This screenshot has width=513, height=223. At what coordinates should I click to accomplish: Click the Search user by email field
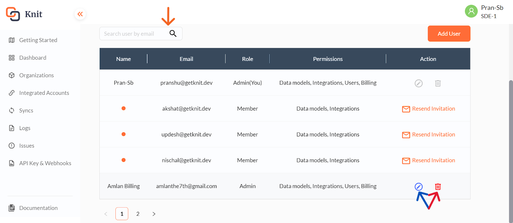click(x=133, y=34)
